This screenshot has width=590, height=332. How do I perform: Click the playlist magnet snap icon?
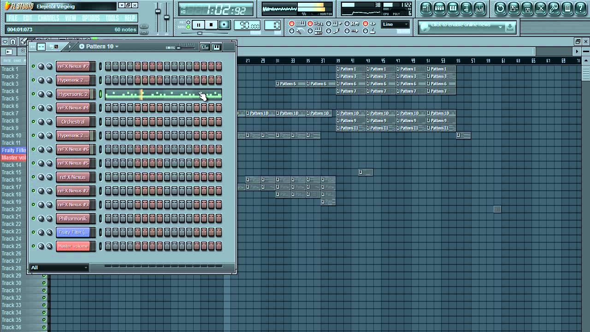[13, 41]
